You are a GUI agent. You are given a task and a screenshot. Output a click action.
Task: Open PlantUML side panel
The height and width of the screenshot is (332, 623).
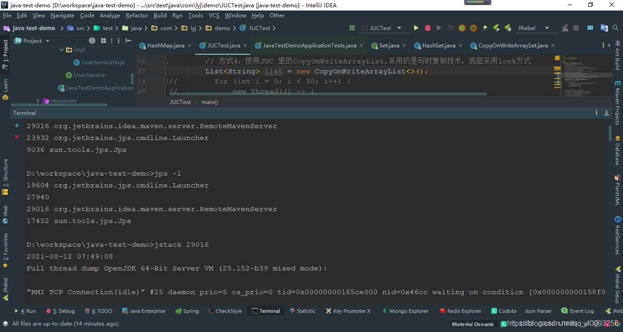pyautogui.click(x=618, y=191)
